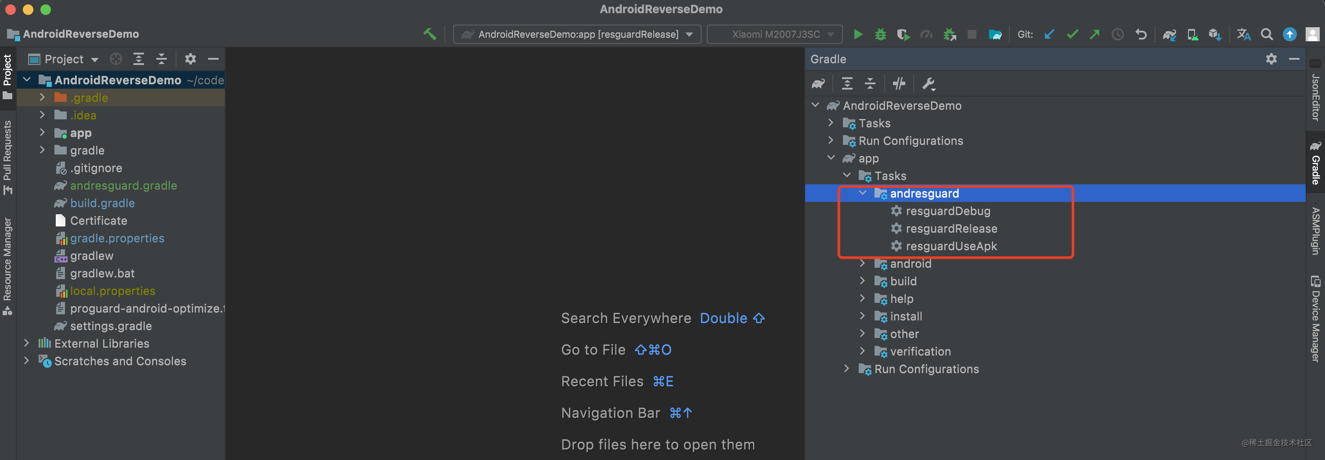Open run configuration dropdown AndroidReverseDemo:app
Viewport: 1325px width, 460px height.
(x=577, y=34)
